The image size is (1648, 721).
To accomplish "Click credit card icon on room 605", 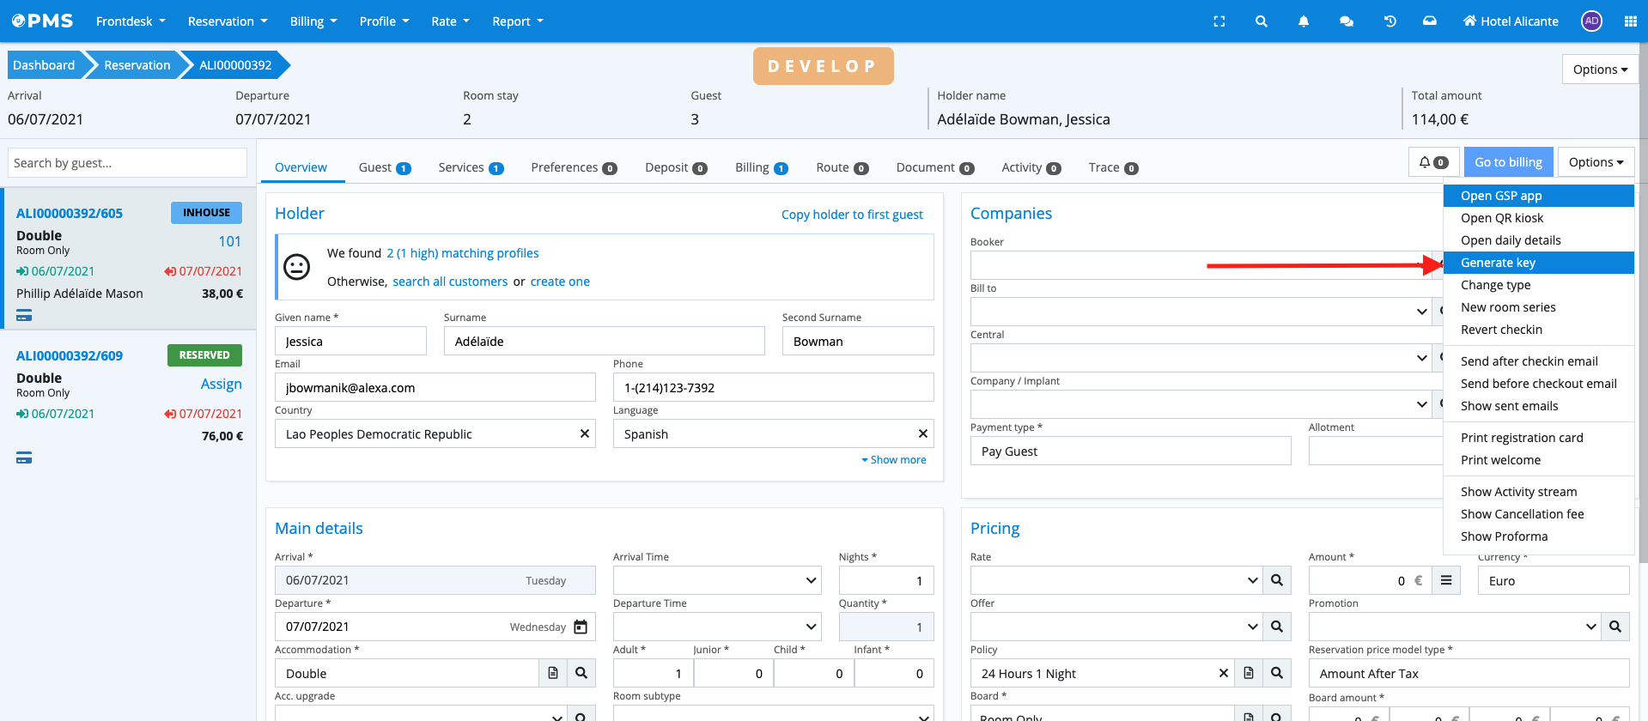I will (24, 316).
